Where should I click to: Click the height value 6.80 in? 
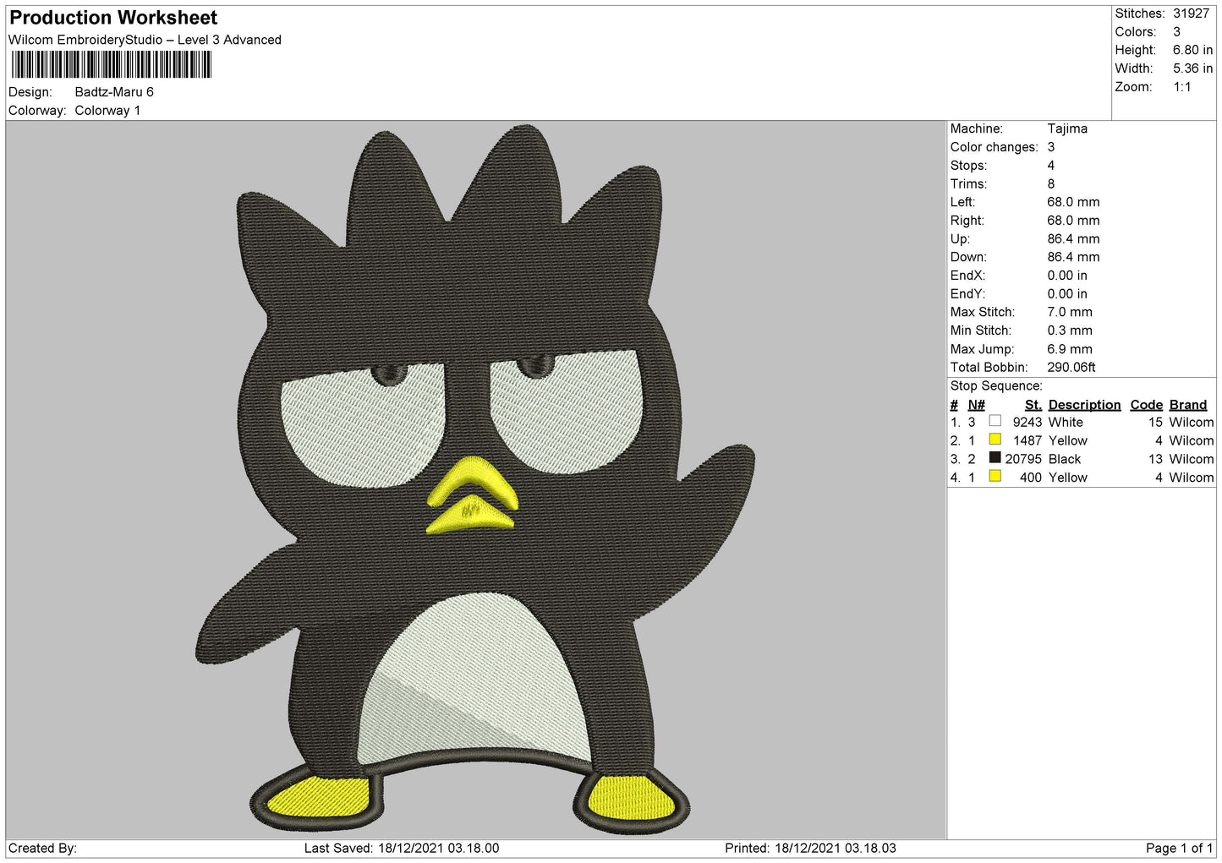[1192, 50]
